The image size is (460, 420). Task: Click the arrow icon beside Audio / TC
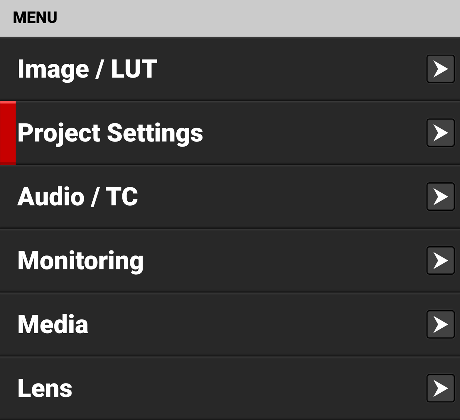[x=440, y=196]
